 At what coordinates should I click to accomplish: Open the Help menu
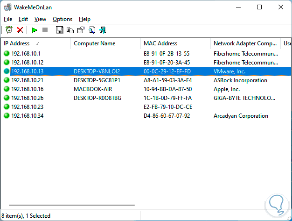[84, 19]
